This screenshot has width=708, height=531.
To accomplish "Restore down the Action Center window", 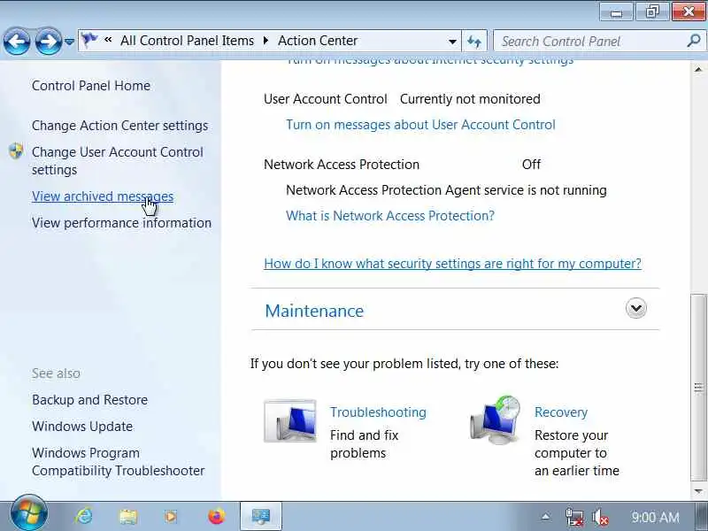I will (652, 12).
